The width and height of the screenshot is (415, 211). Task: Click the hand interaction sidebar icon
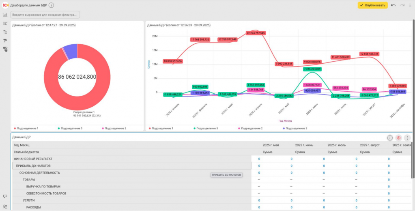coord(5,49)
